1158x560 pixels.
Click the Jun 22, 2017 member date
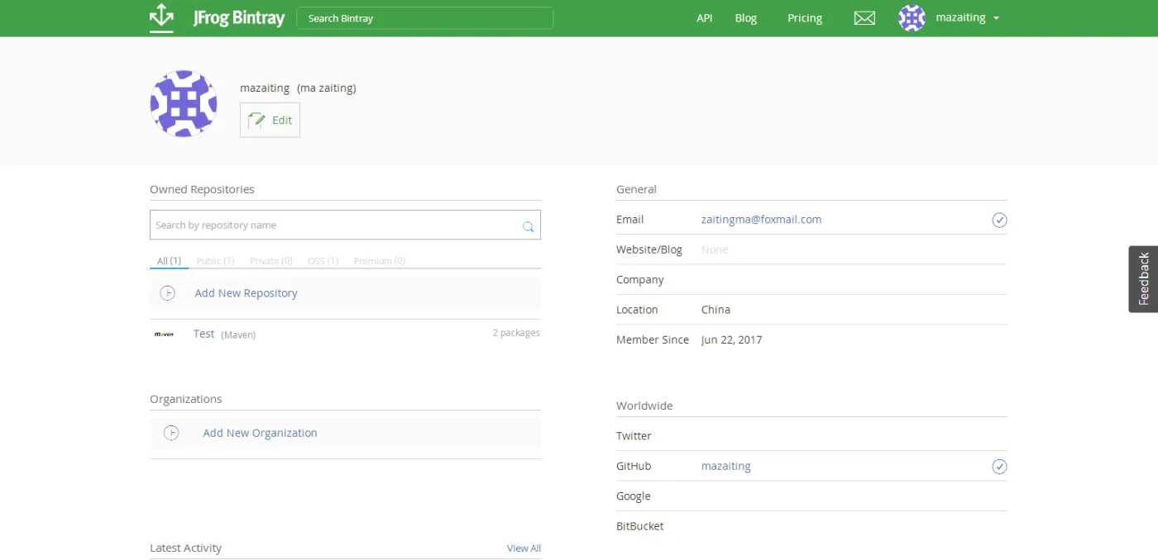(731, 339)
